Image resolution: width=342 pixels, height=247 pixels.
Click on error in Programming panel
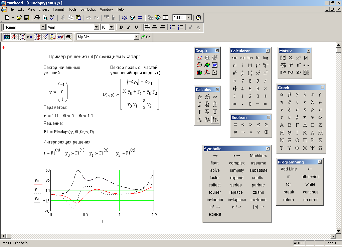(310, 200)
